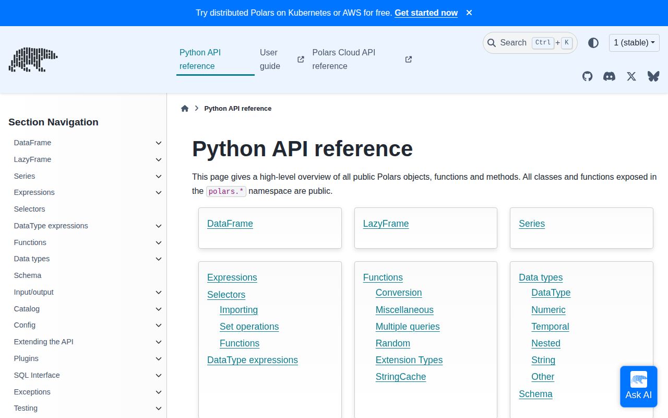Image resolution: width=668 pixels, height=418 pixels.
Task: Go to Temporal under Data types
Action: click(x=550, y=327)
